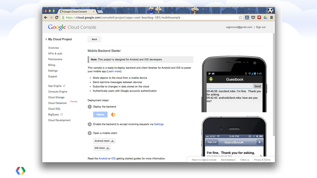This screenshot has width=317, height=178.
Task: Click the browser back arrow
Action: pyautogui.click(x=46, y=18)
